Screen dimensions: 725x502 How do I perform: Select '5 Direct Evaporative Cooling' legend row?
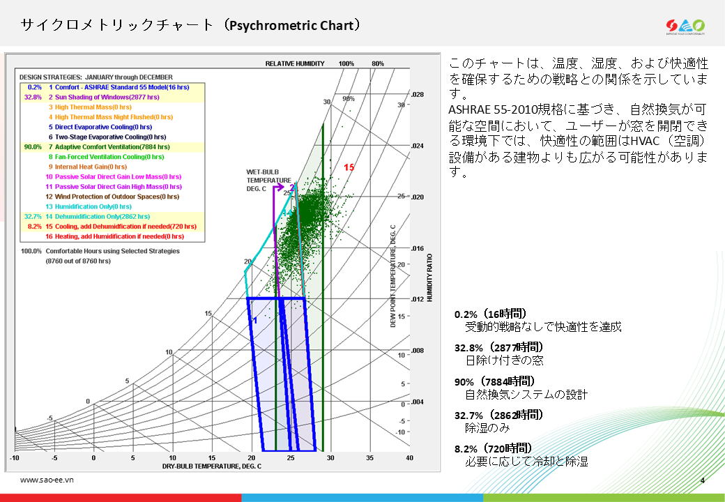click(100, 127)
